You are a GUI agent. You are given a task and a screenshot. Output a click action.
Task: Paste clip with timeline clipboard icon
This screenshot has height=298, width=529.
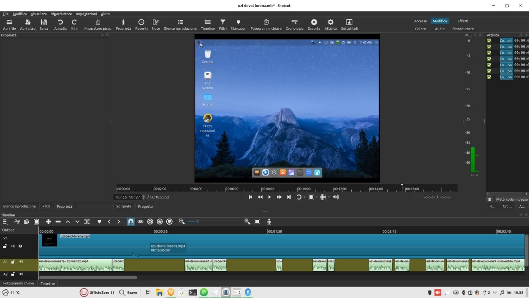(x=36, y=222)
